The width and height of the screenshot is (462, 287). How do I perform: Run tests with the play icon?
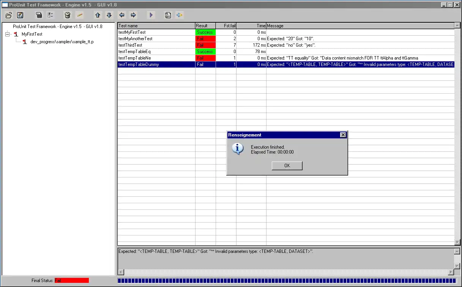(x=151, y=15)
